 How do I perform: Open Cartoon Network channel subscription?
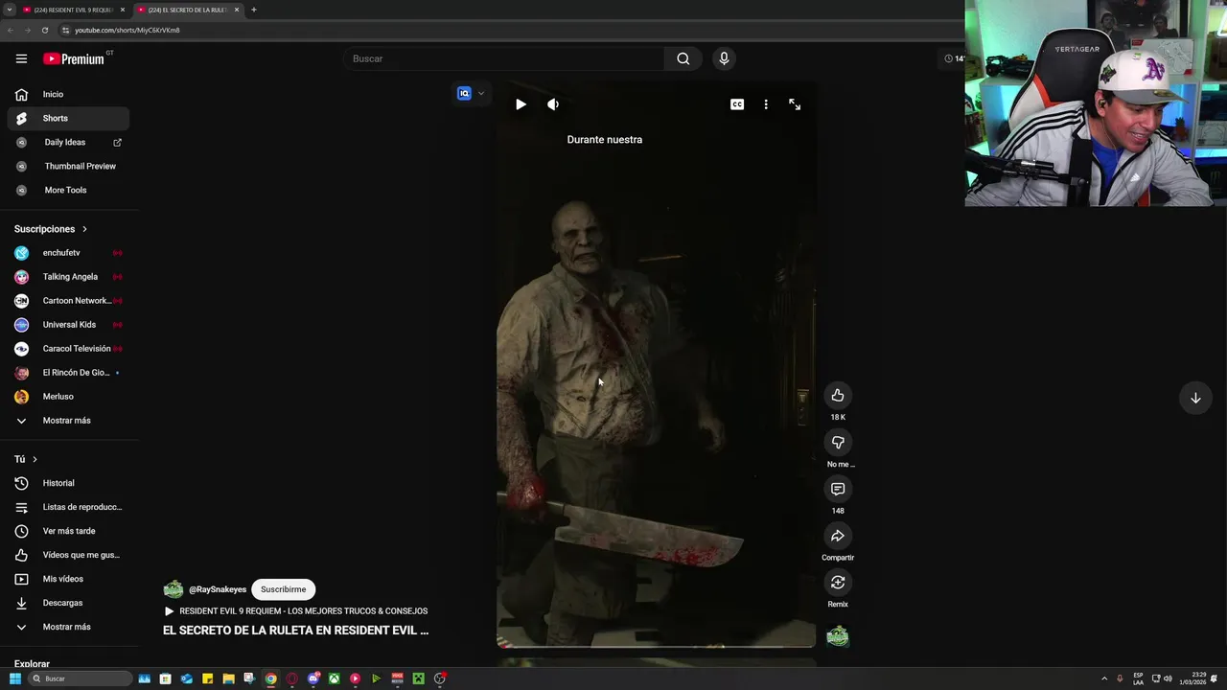[67, 301]
